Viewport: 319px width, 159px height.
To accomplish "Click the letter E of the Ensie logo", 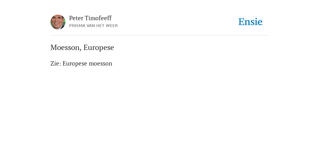I will (x=242, y=22).
